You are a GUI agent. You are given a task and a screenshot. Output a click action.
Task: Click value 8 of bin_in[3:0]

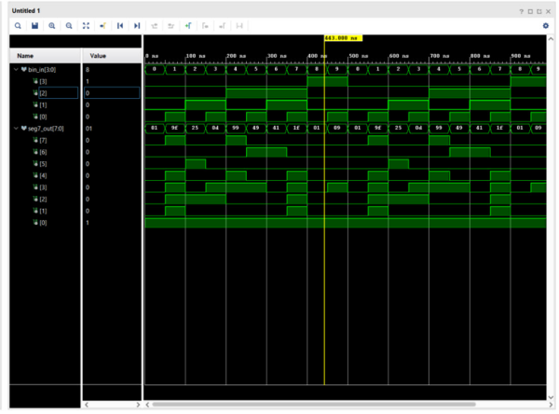88,70
